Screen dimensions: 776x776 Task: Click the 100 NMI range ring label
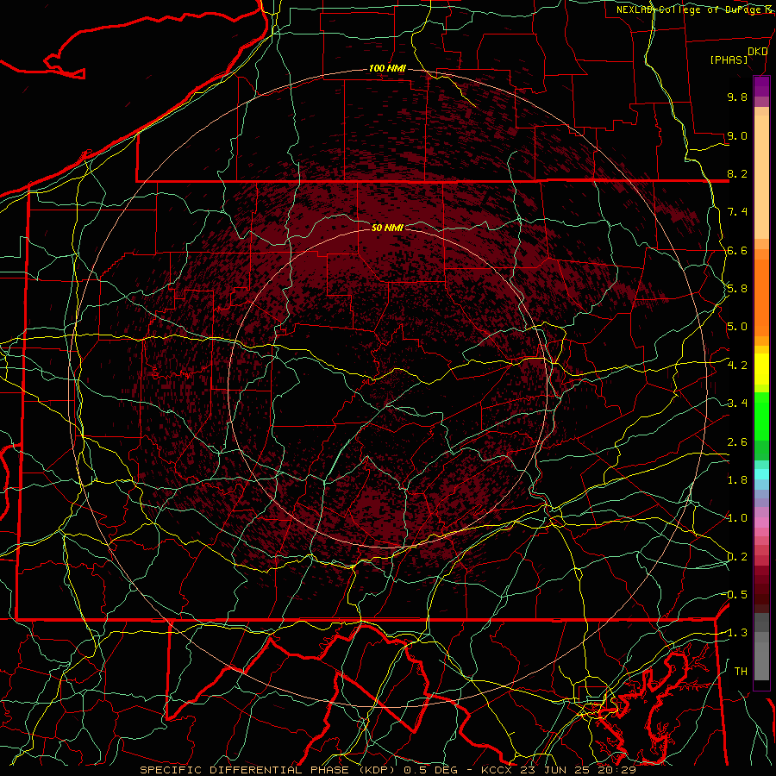click(387, 68)
